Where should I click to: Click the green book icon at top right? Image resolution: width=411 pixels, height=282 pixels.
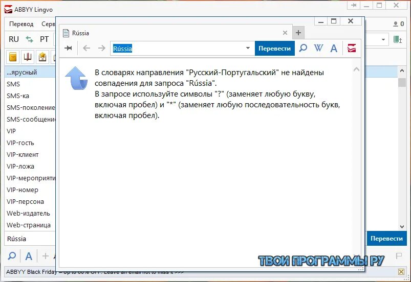[x=398, y=39]
